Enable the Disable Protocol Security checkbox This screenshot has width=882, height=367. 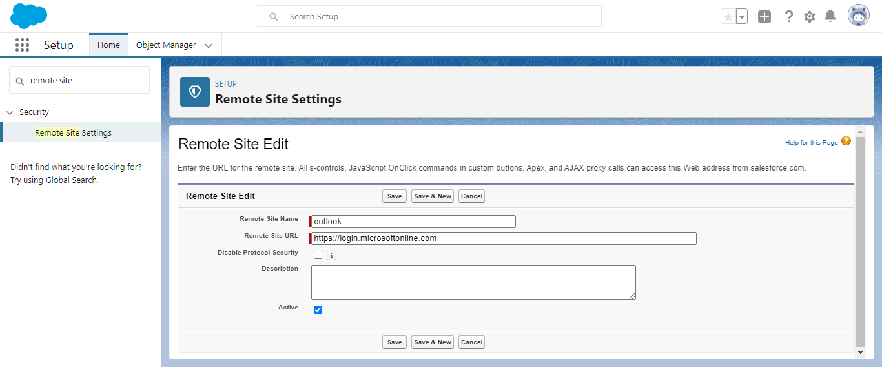coord(318,255)
